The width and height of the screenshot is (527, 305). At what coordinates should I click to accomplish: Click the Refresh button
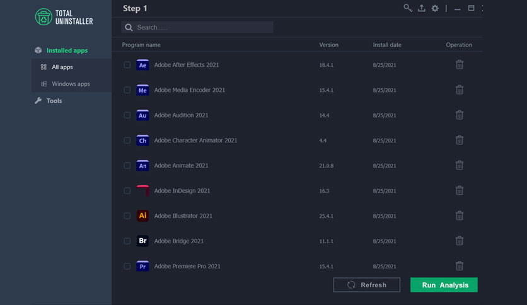click(367, 285)
